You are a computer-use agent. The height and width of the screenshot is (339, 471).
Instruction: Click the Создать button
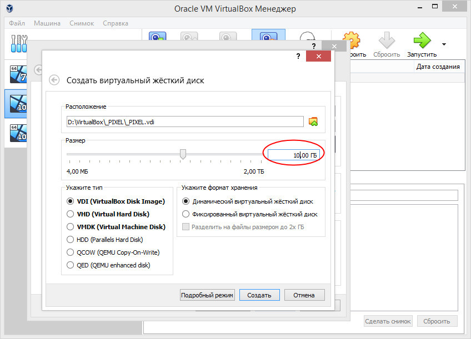click(259, 295)
